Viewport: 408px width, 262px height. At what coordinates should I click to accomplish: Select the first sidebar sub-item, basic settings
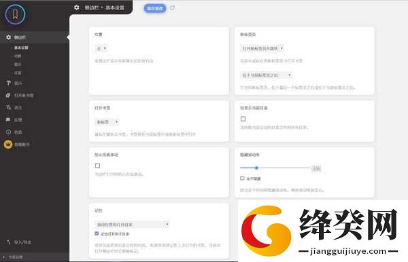point(21,48)
